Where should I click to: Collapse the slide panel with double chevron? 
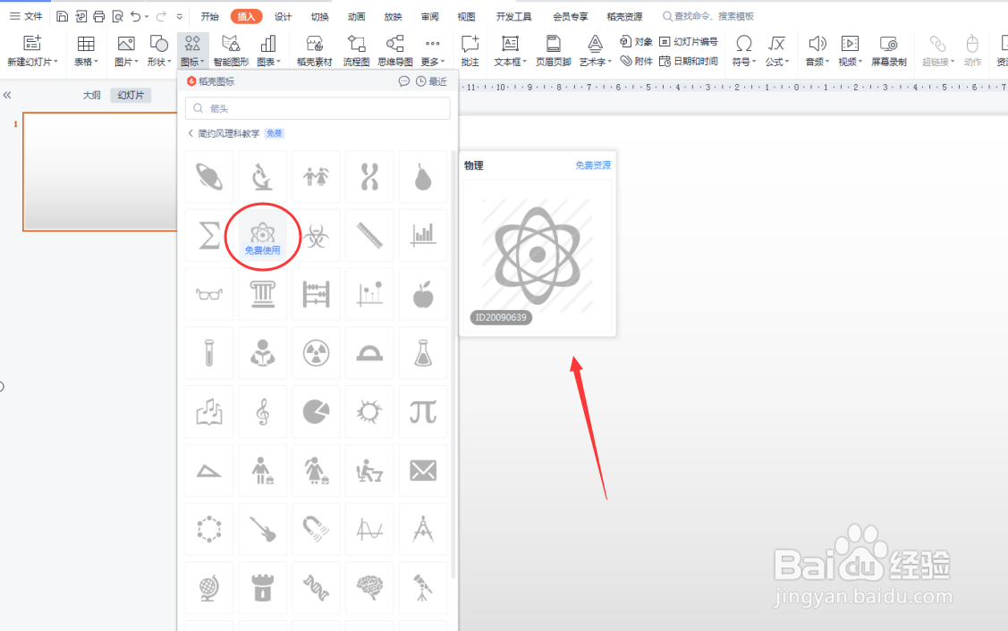(7, 95)
